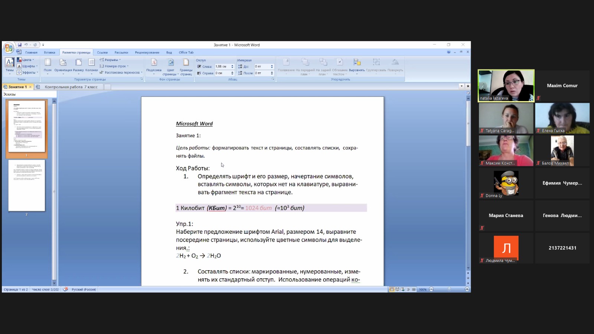The width and height of the screenshot is (594, 334).
Task: Open theme Fonts (Шрифты) menu
Action: [27, 66]
